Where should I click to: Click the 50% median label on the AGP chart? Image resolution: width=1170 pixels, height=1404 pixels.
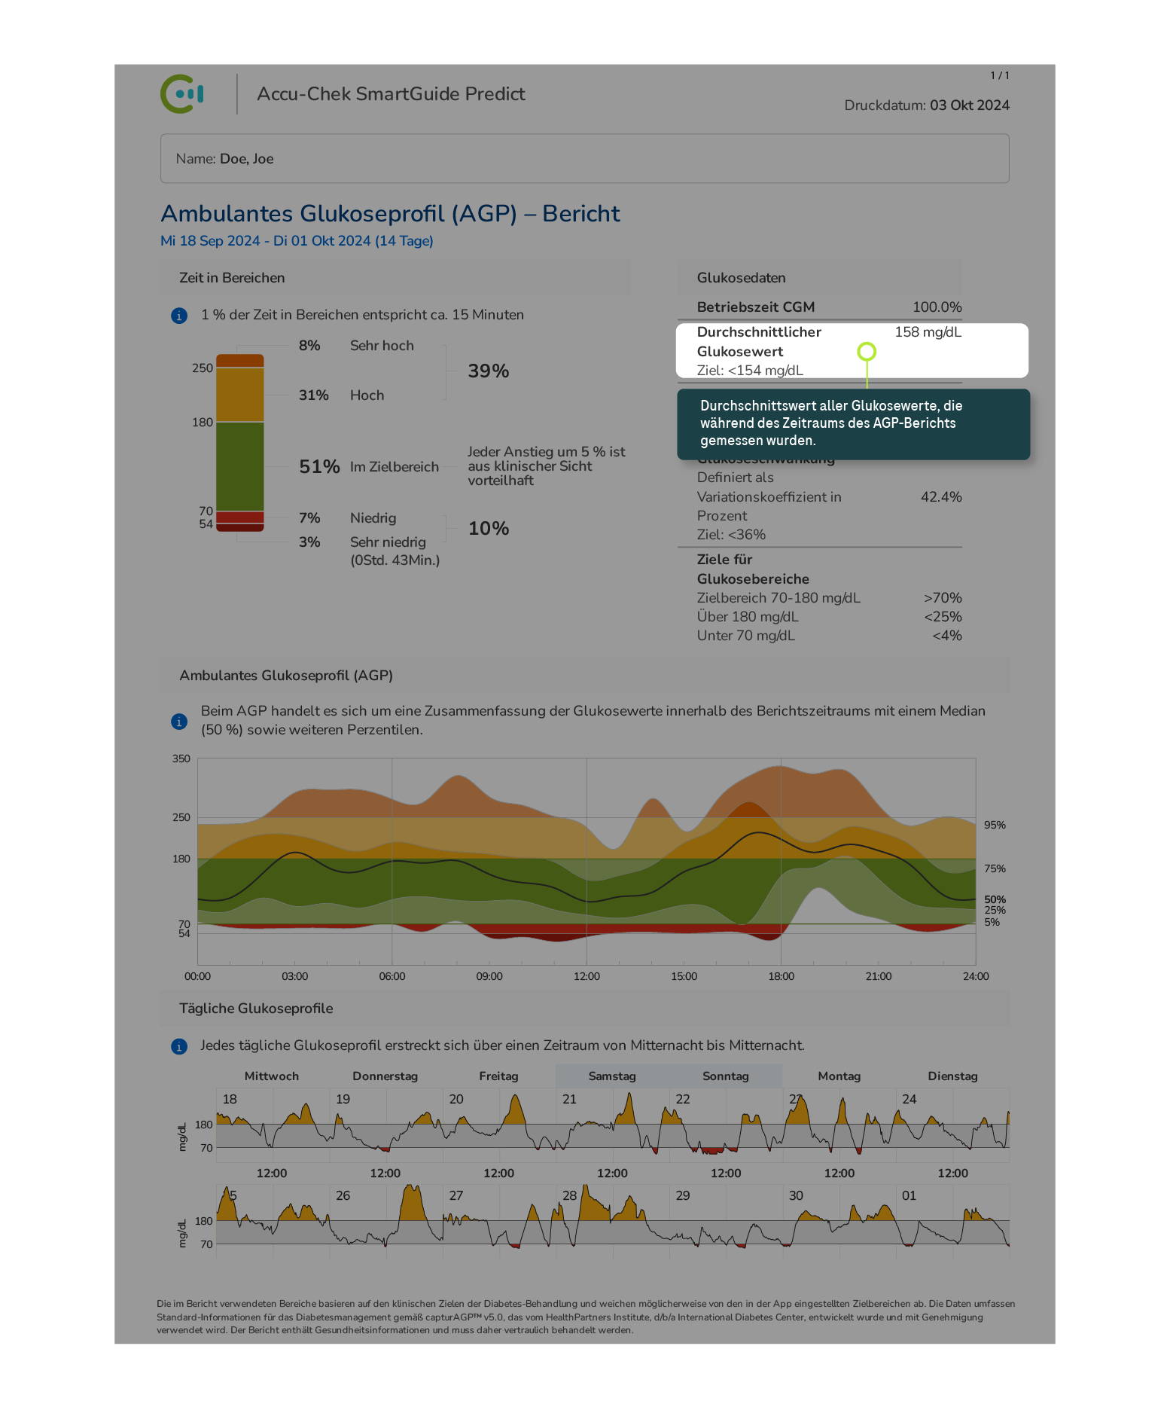pos(995,899)
